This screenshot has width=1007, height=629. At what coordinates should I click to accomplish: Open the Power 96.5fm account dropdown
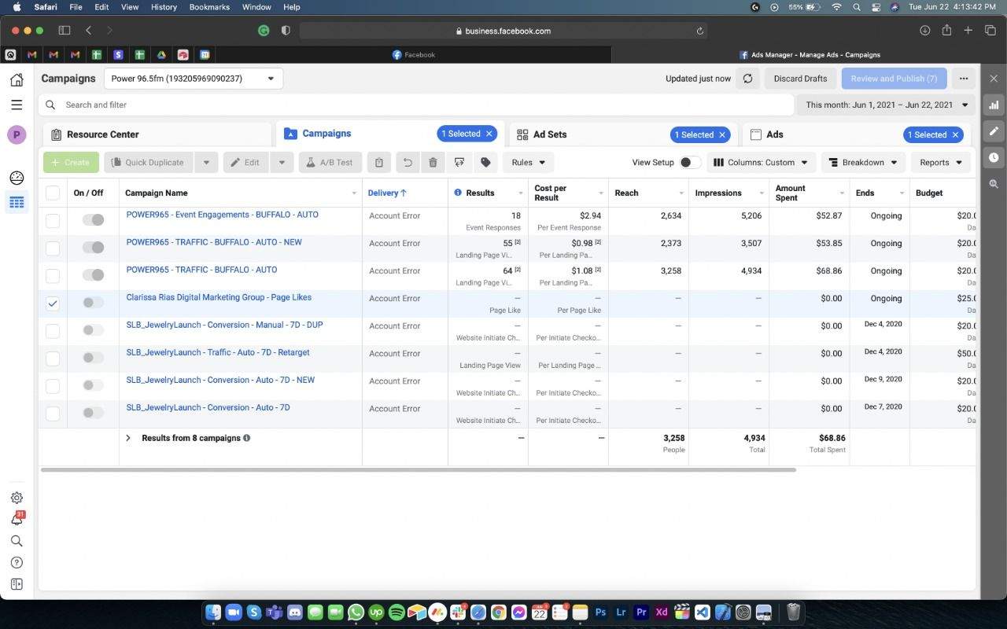coord(194,79)
